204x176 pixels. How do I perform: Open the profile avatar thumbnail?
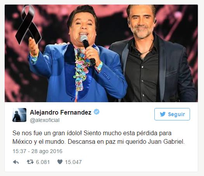[19, 115]
